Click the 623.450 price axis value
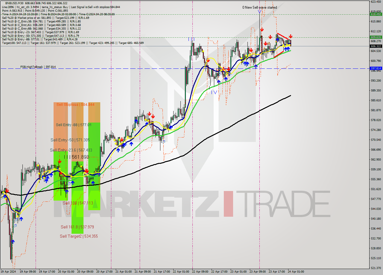The height and width of the screenshot is (275, 383). (376, 1)
